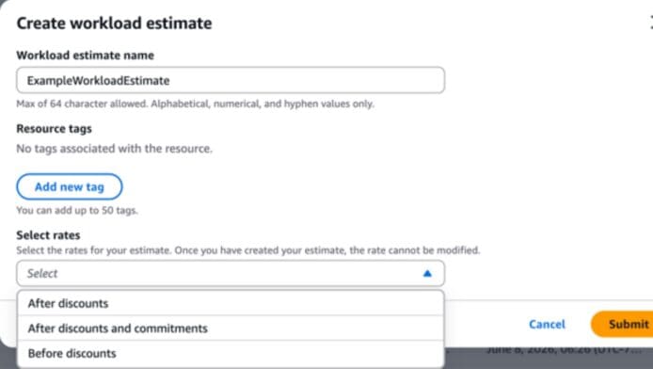Click the Max of 64 character hint
653x369 pixels.
point(195,104)
